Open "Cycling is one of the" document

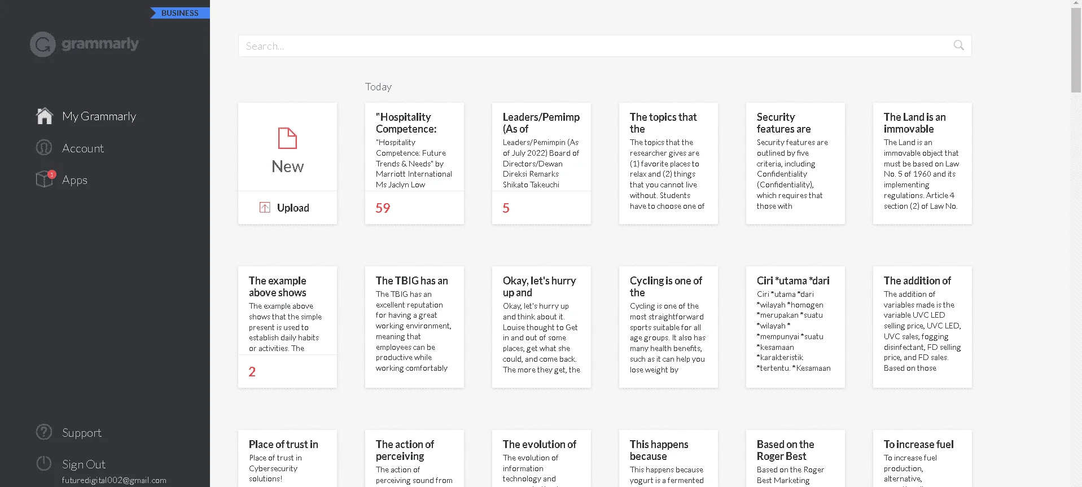click(x=668, y=327)
